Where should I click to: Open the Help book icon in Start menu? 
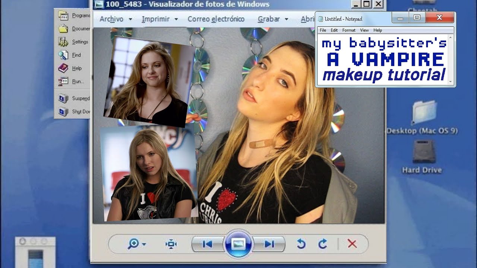(x=63, y=68)
